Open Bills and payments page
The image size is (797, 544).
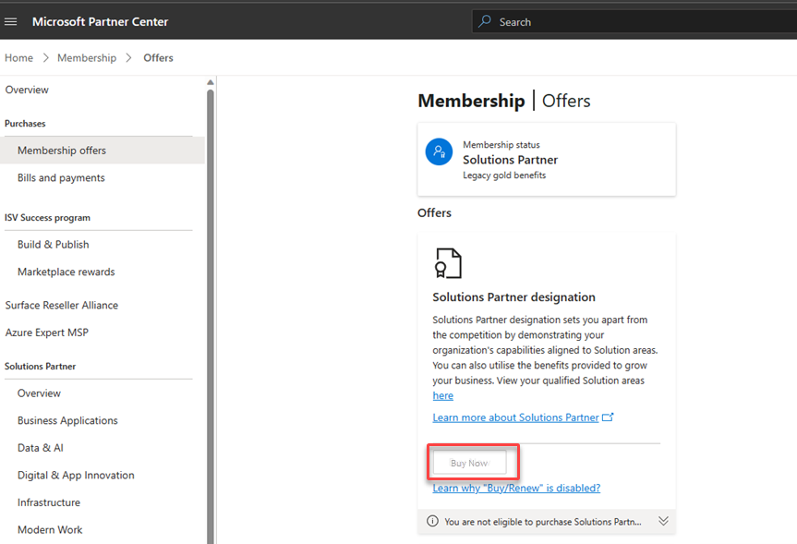61,177
